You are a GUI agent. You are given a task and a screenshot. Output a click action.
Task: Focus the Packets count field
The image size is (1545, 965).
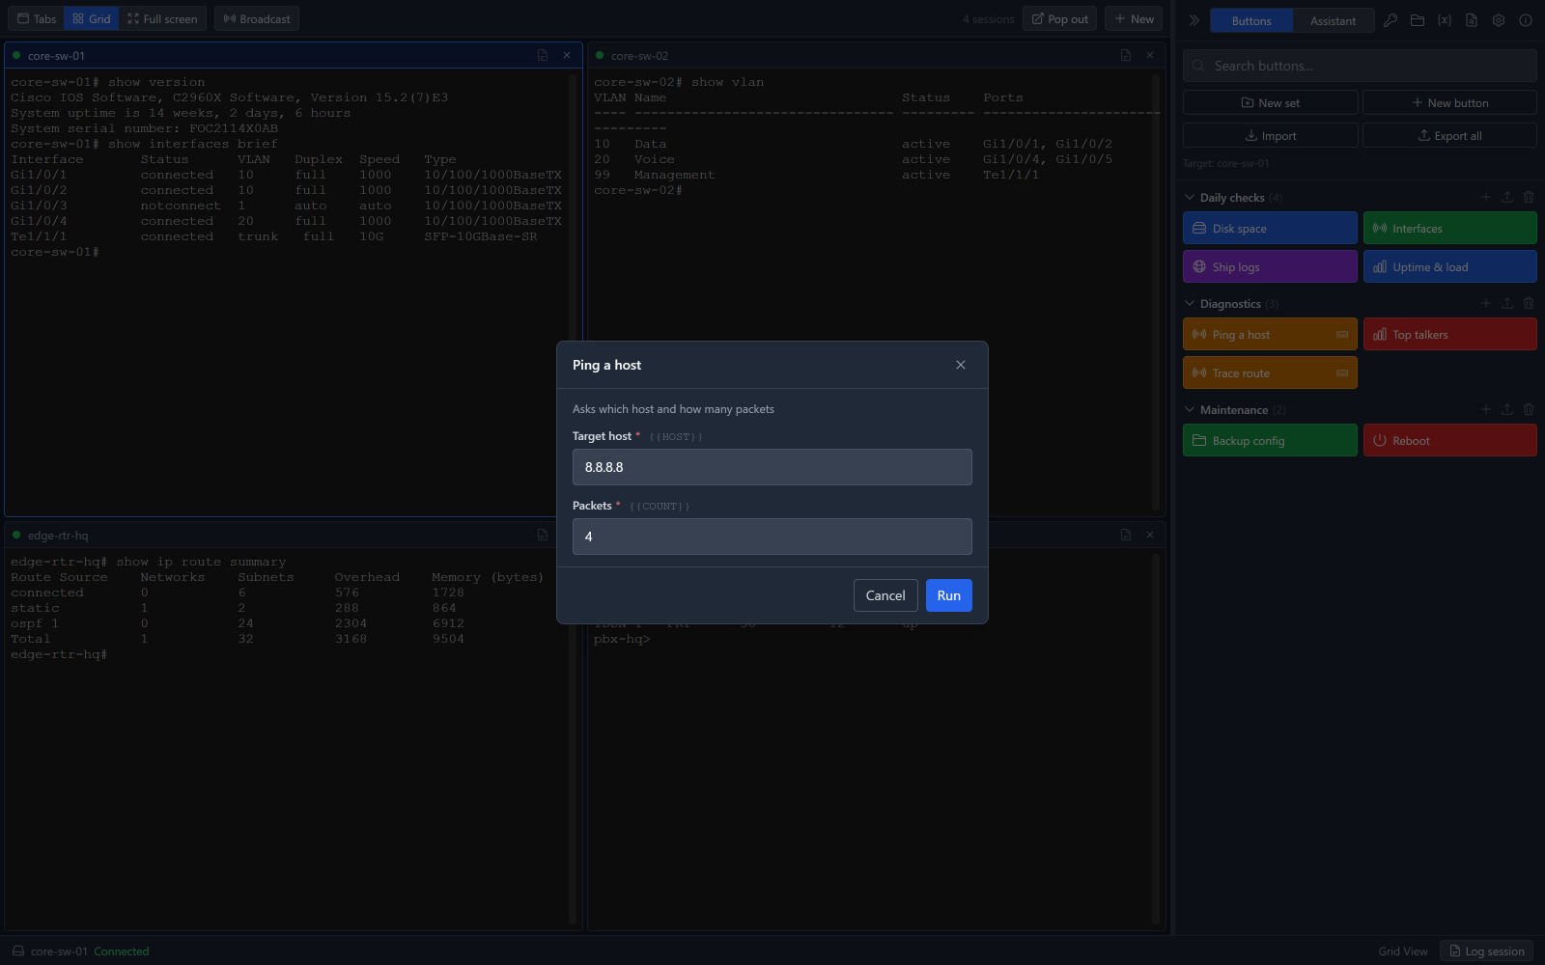click(x=772, y=537)
